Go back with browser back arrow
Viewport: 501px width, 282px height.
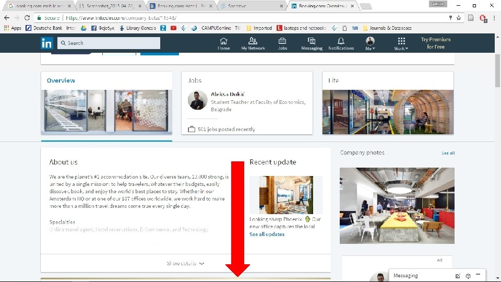(7, 18)
